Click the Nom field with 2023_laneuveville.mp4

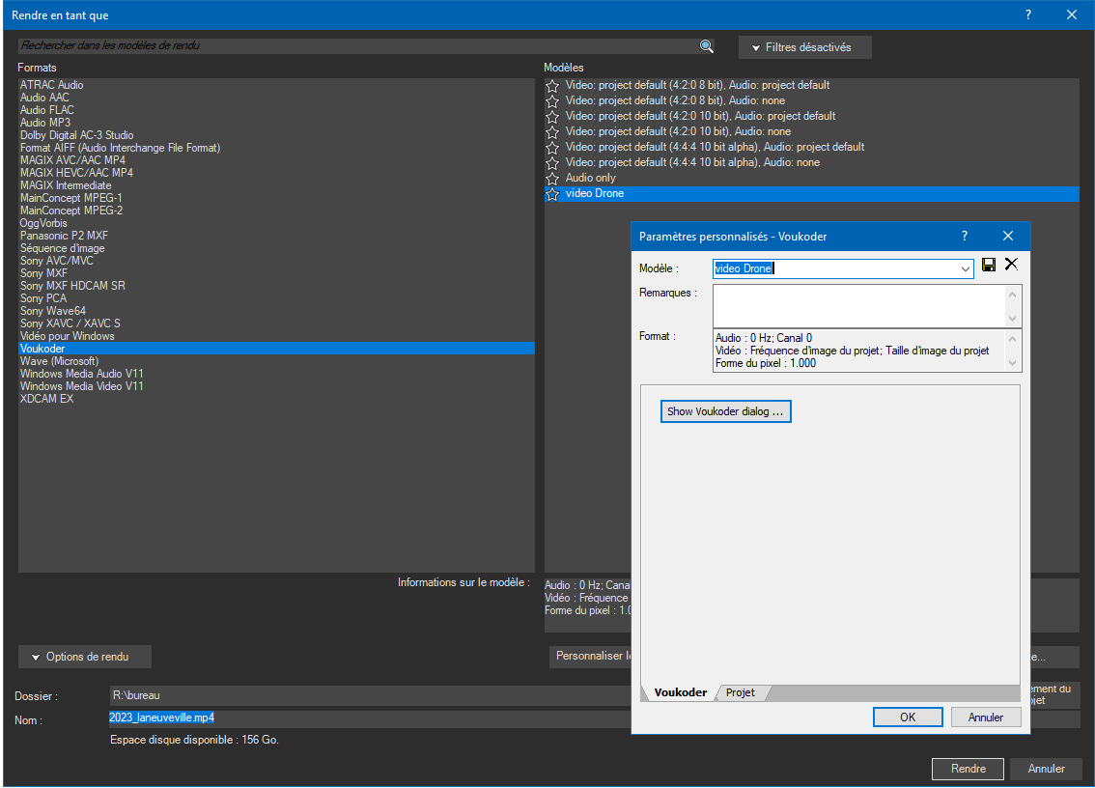(x=370, y=718)
